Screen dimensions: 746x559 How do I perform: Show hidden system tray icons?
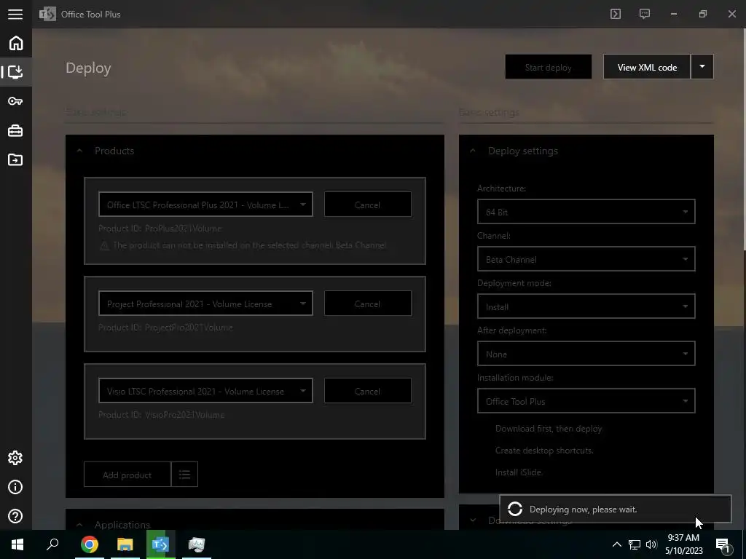click(616, 544)
